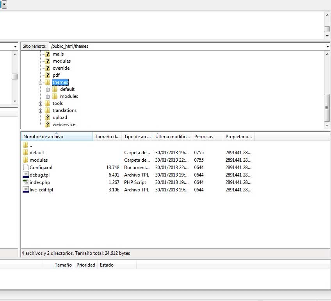Select the live_edit.tpl file name

point(41,190)
